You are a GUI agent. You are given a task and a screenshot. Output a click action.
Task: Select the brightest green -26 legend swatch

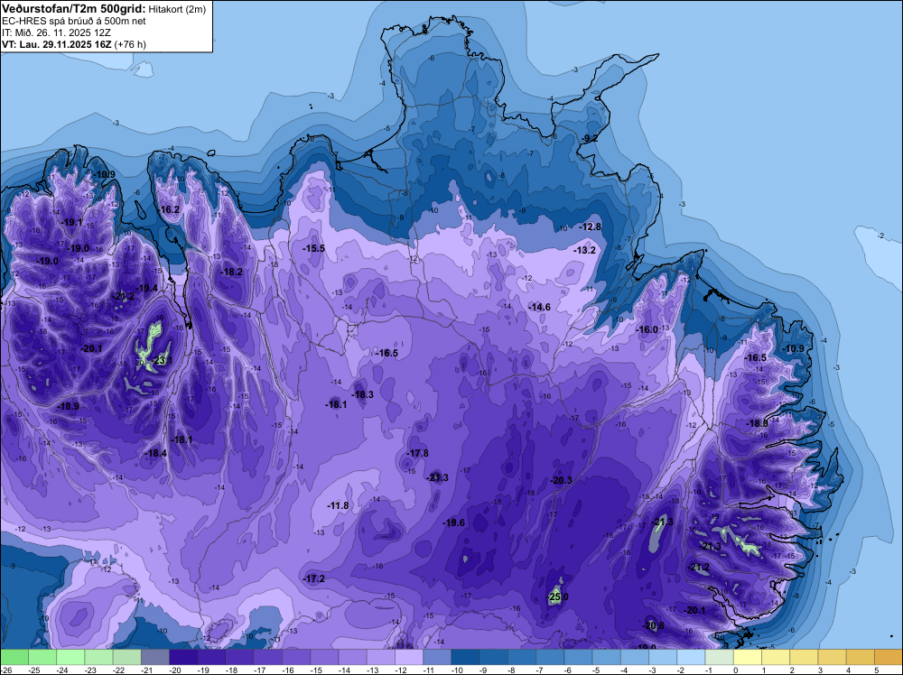coord(14,657)
